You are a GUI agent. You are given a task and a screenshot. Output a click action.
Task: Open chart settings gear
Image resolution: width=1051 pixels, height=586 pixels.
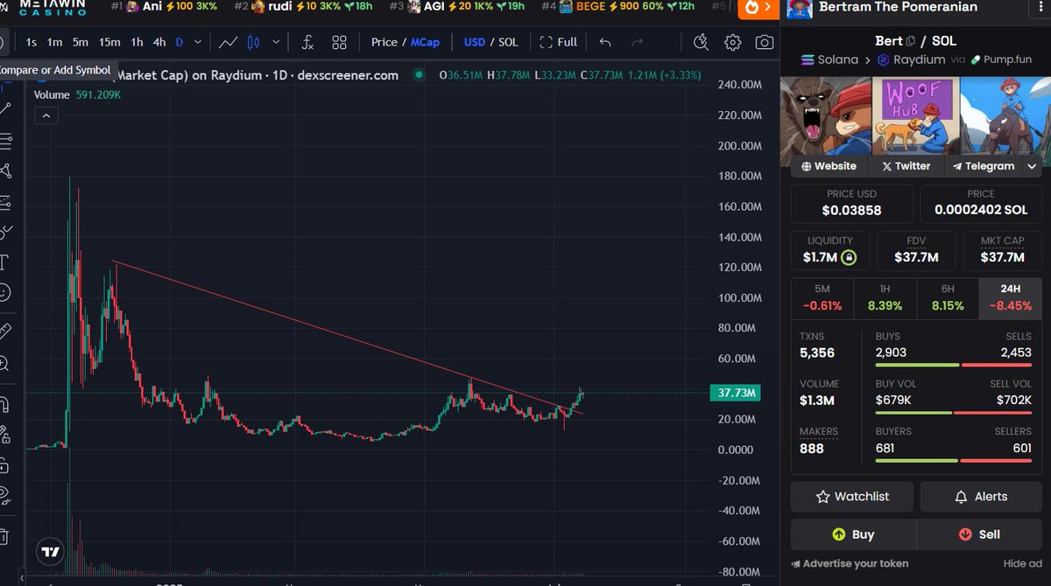click(x=733, y=42)
